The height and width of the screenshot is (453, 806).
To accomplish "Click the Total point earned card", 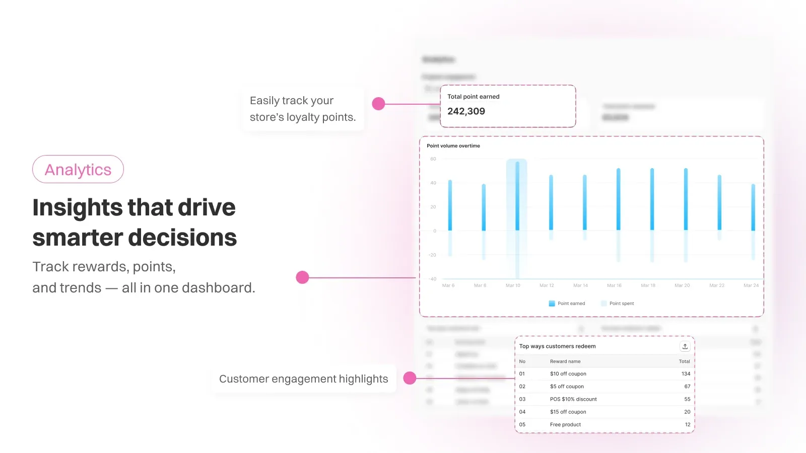I will 508,106.
